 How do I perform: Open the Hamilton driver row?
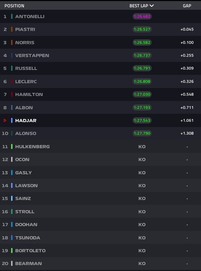tap(100, 94)
